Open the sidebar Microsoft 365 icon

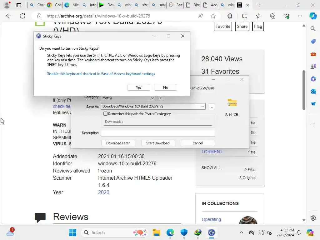(313, 79)
